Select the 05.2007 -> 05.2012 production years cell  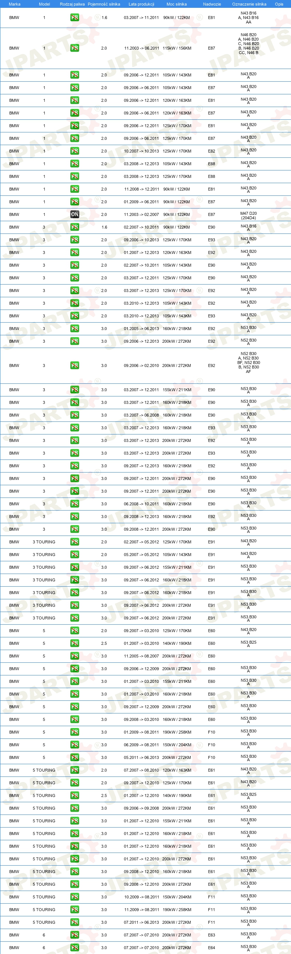(141, 555)
